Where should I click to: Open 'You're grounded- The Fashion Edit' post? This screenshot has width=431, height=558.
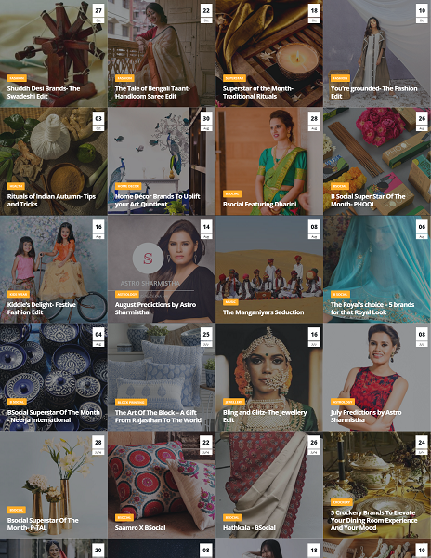373,92
